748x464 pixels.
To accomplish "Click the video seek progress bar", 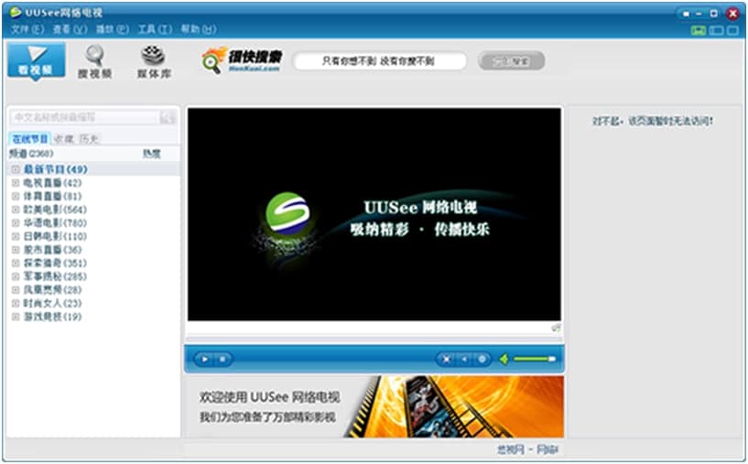I will pyautogui.click(x=374, y=339).
